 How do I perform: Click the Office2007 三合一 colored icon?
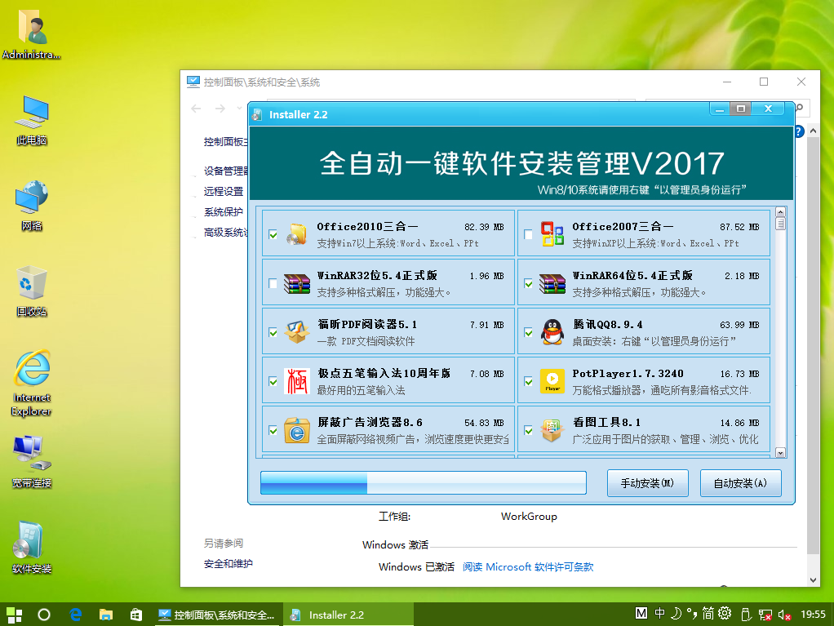pos(552,234)
